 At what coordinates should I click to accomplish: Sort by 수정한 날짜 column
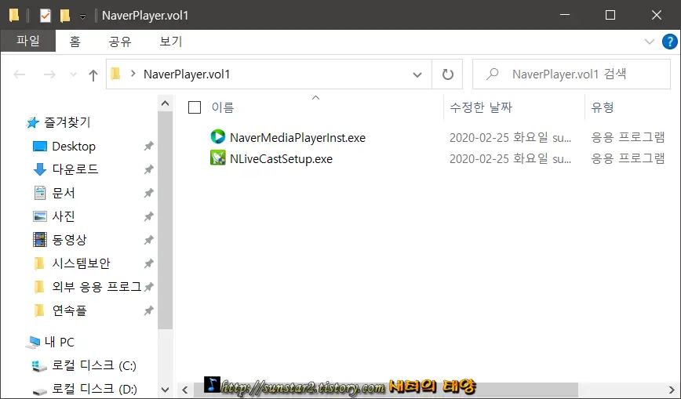click(x=481, y=107)
